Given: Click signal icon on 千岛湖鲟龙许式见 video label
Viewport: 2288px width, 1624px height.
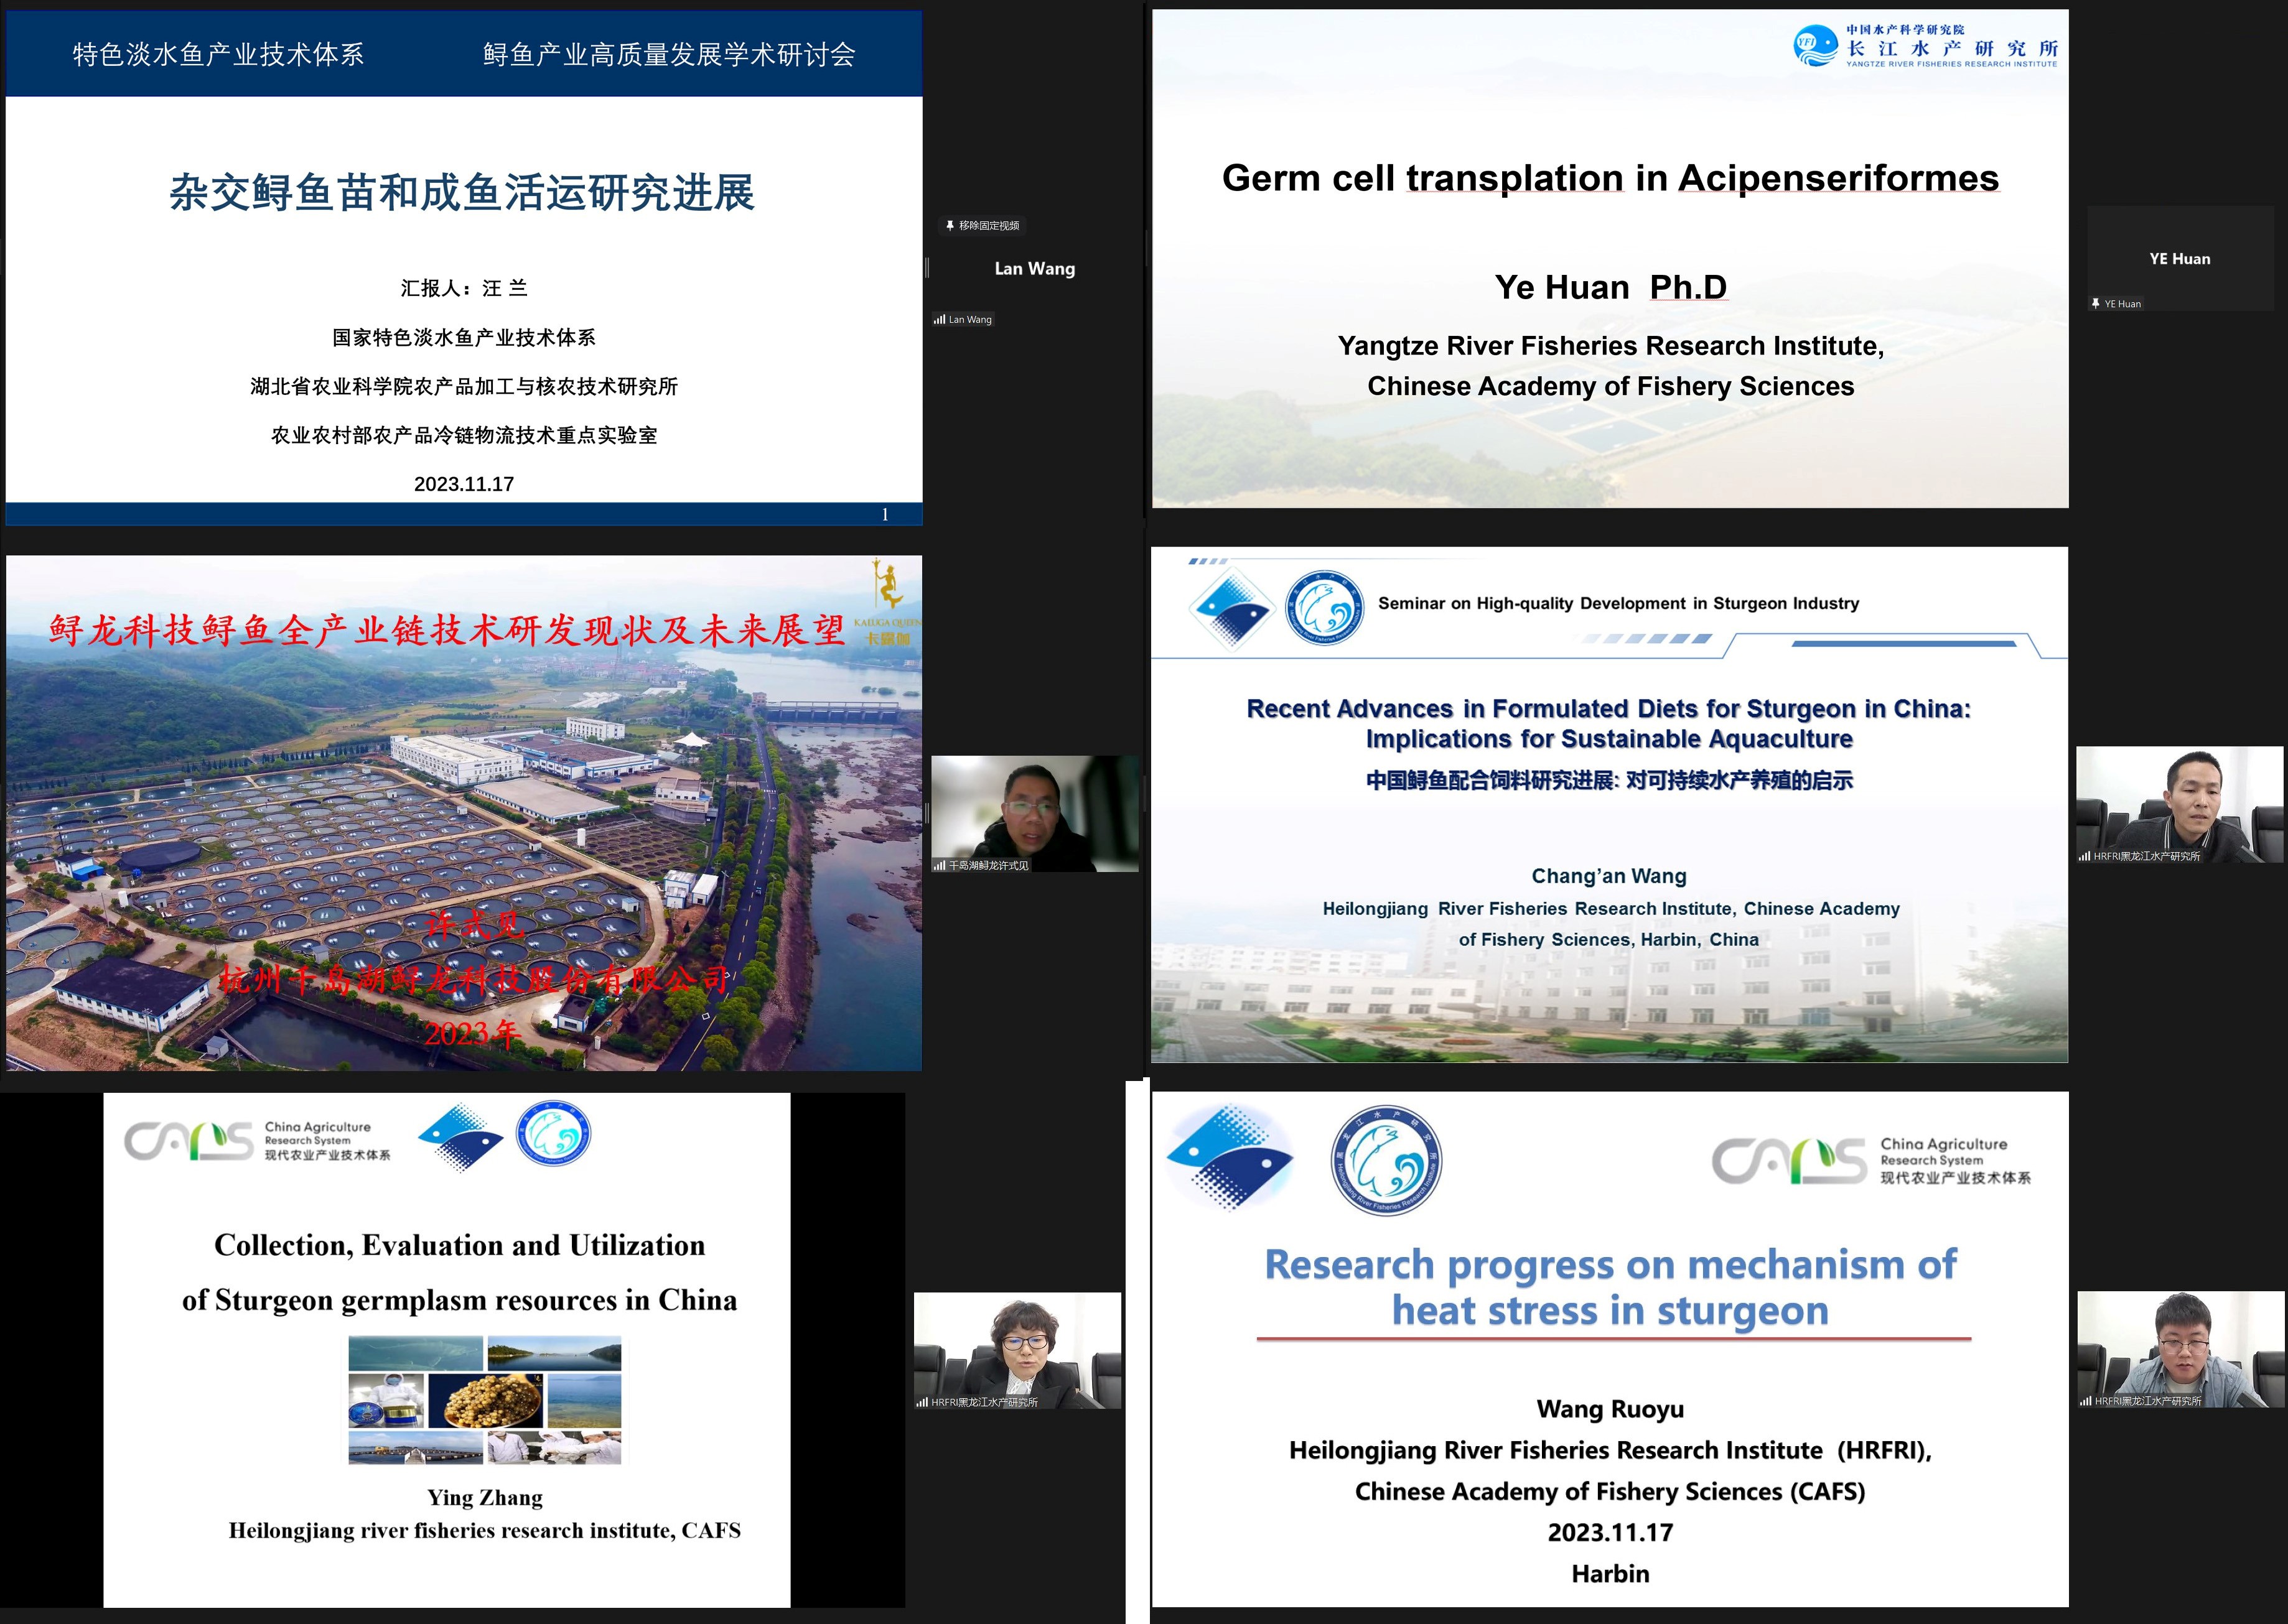Looking at the screenshot, I should pos(940,866).
